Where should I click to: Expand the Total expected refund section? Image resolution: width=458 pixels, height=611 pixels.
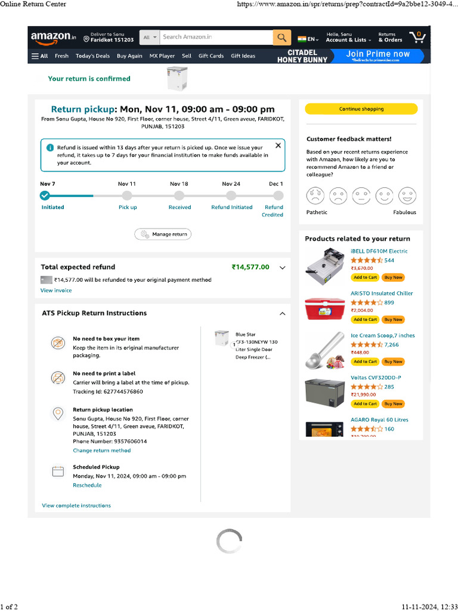[x=283, y=267]
